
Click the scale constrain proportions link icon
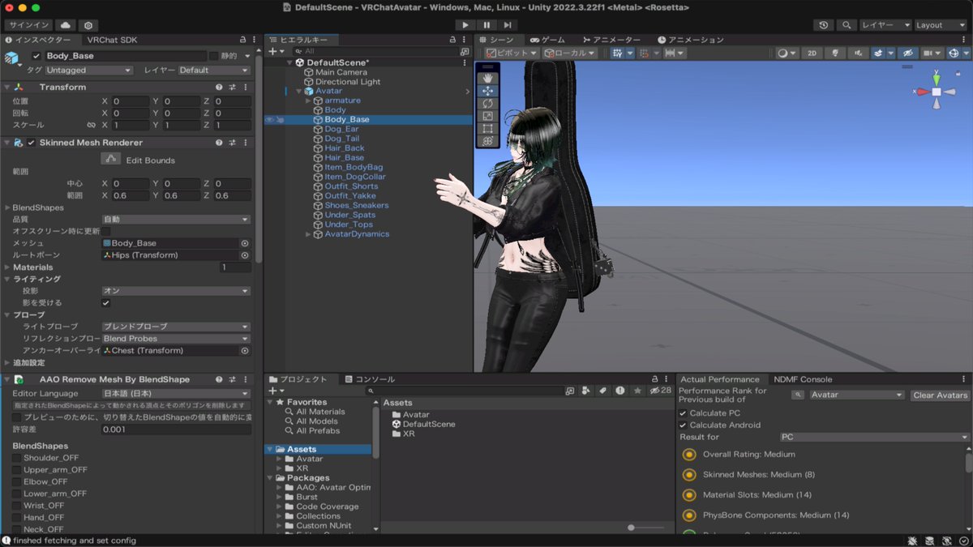click(92, 126)
